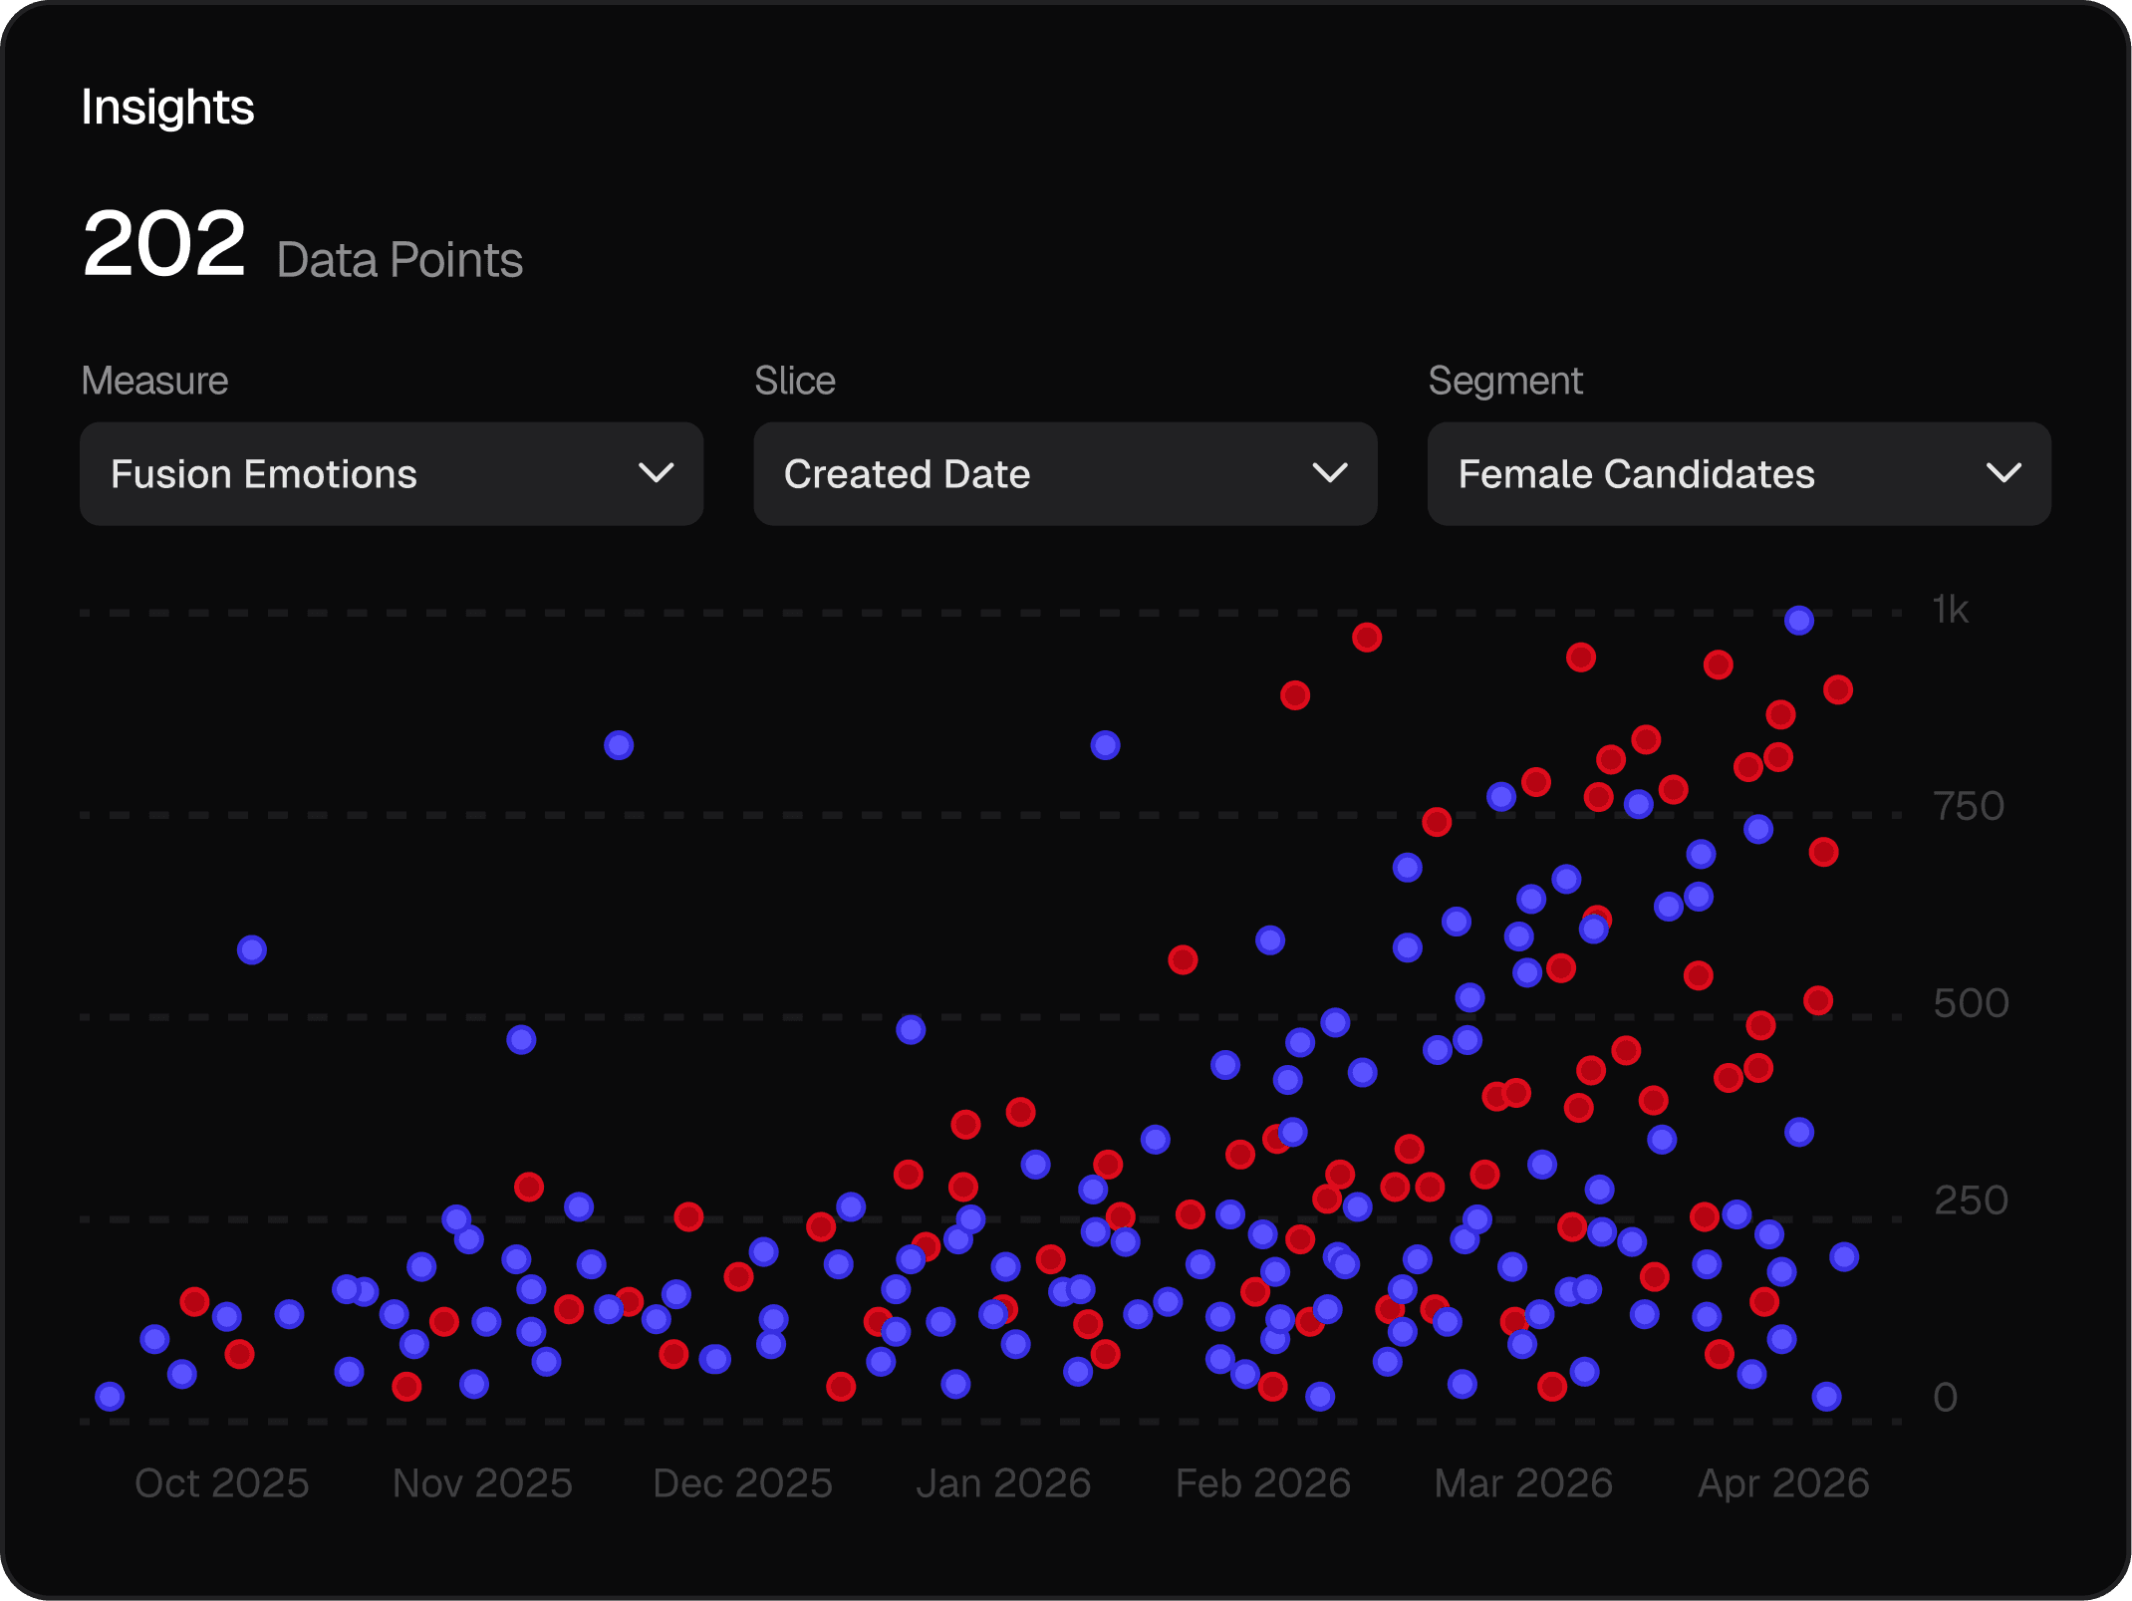This screenshot has width=2132, height=1601.
Task: Click the Oct 2025 axis label
Action: click(221, 1483)
